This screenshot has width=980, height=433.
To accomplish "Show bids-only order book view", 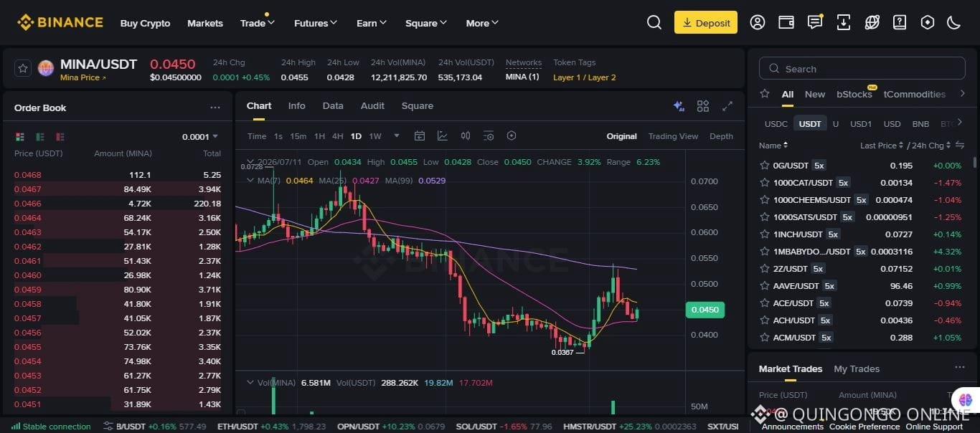I will pos(40,136).
